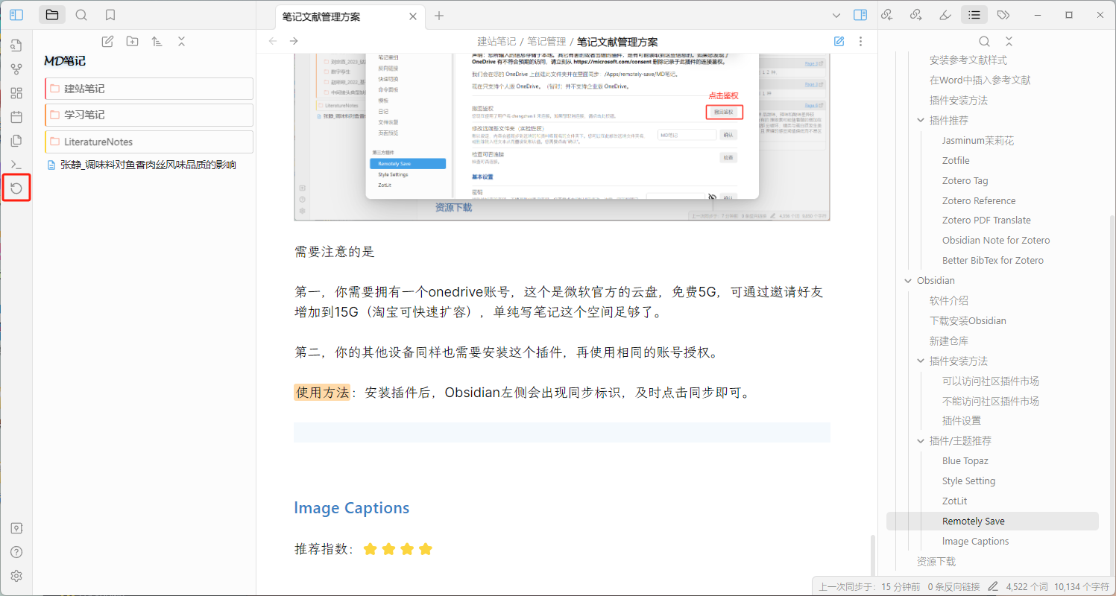1116x596 pixels.
Task: Toggle the left sidebar panel
Action: pyautogui.click(x=16, y=14)
